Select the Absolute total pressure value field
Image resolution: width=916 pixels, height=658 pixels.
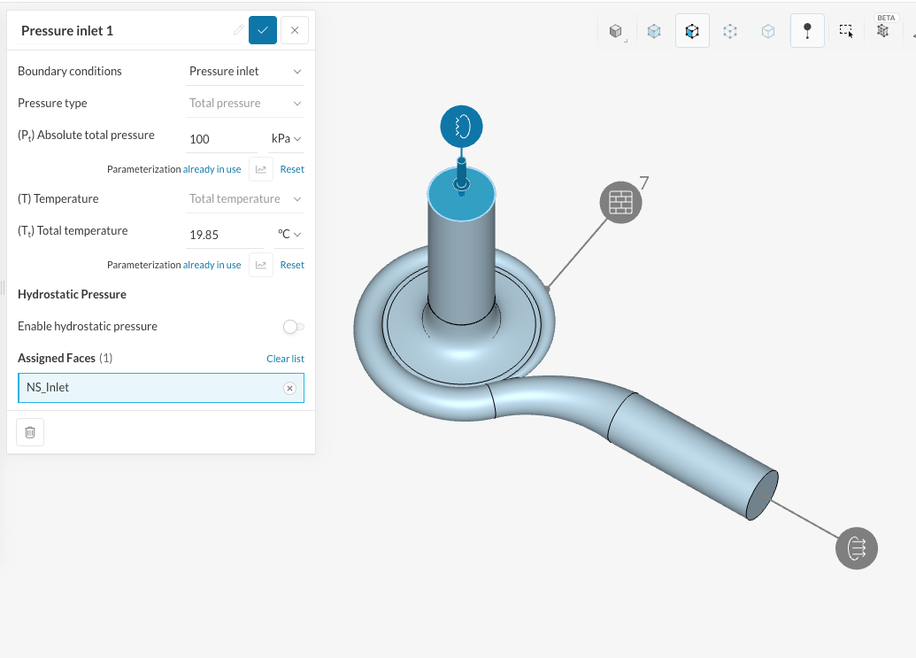pyautogui.click(x=222, y=139)
